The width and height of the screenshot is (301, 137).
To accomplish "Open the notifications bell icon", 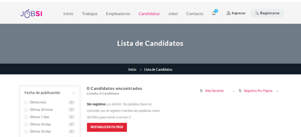I will [214, 13].
